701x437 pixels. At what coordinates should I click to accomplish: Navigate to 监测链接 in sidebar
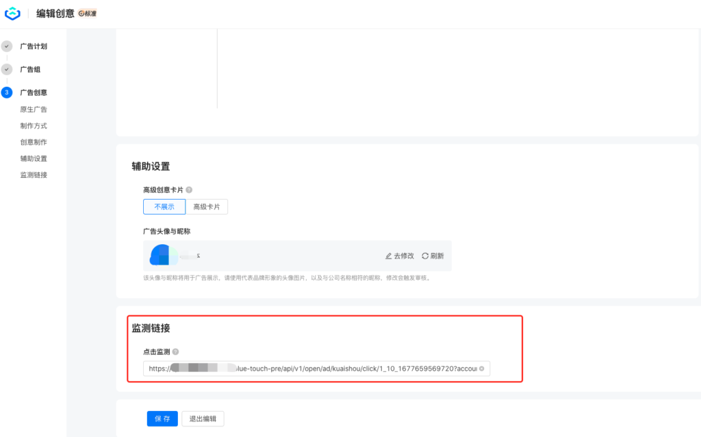(34, 175)
